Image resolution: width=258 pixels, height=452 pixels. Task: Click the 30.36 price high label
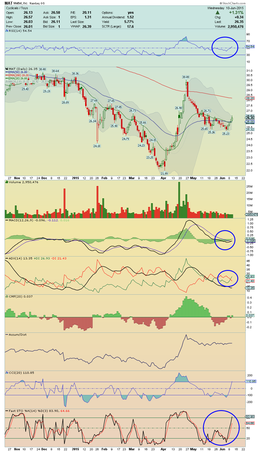pos(75,74)
